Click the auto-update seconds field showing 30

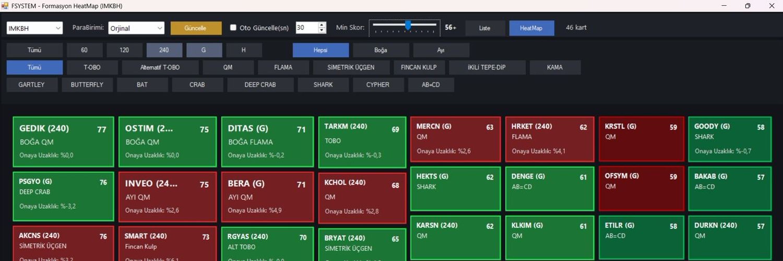[x=306, y=28]
